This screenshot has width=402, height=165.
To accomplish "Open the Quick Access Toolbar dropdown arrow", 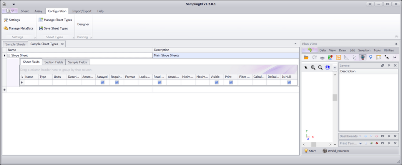I will pyautogui.click(x=13, y=4).
